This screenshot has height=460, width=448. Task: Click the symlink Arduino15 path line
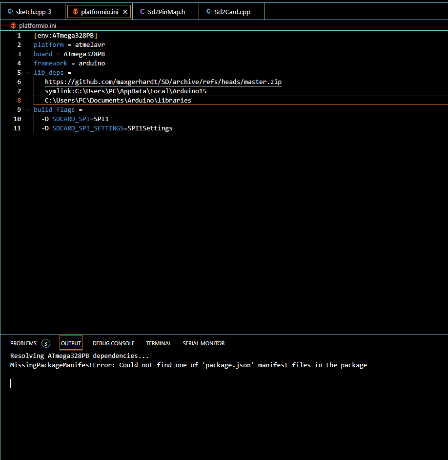tap(125, 91)
